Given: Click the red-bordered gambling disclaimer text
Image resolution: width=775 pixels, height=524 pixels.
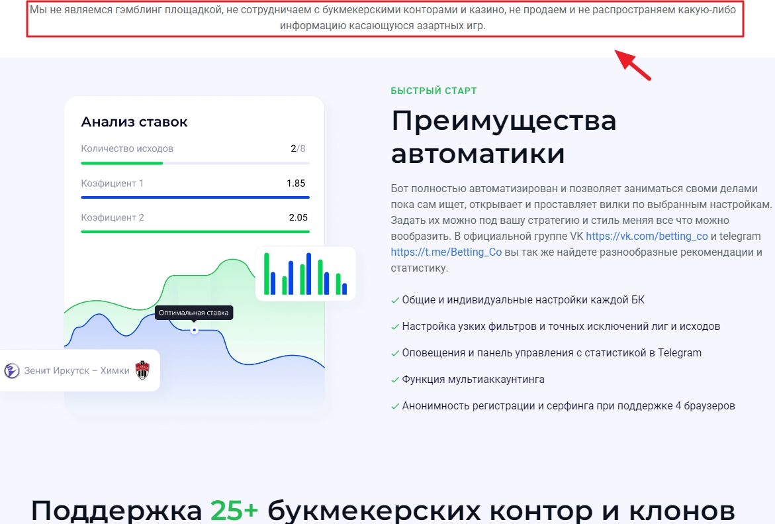Looking at the screenshot, I should 385,19.
